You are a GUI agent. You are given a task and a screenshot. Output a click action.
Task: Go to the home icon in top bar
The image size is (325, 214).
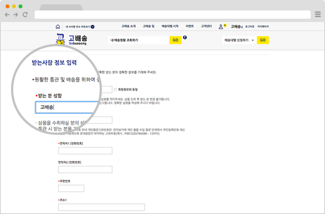coord(58,26)
